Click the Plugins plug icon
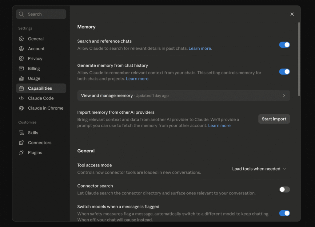This screenshot has height=227, width=315. tap(21, 153)
